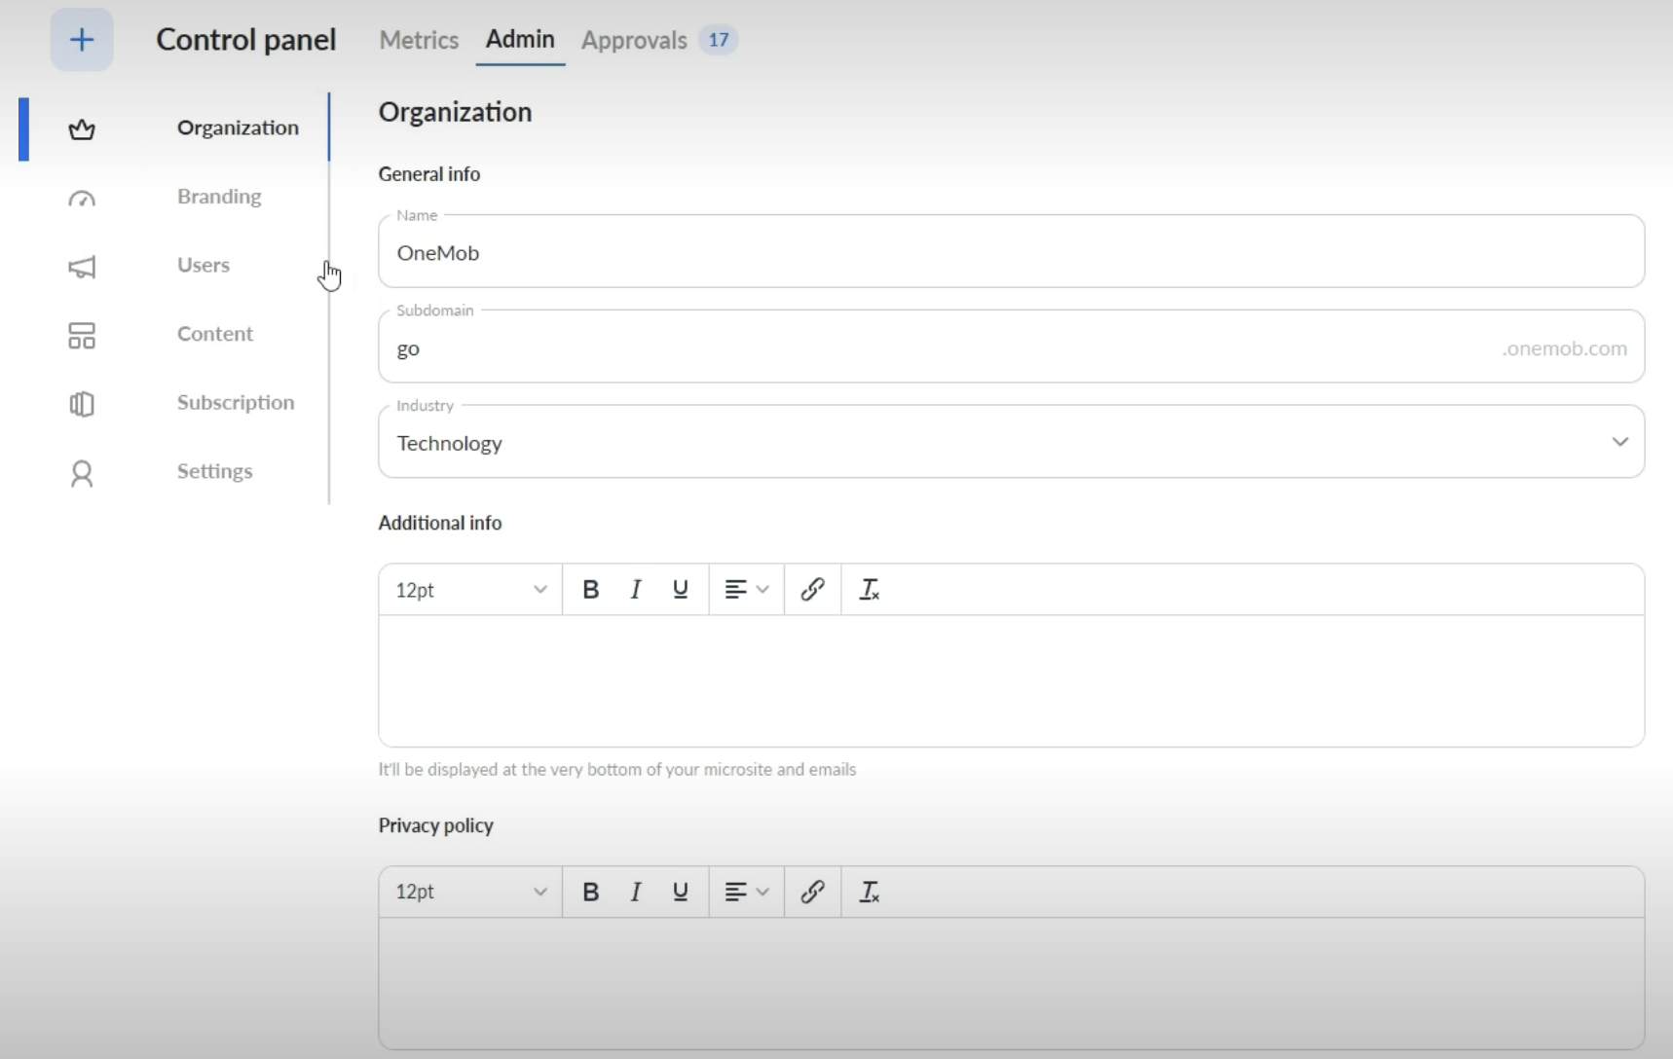Switch to the Metrics tab

point(419,40)
